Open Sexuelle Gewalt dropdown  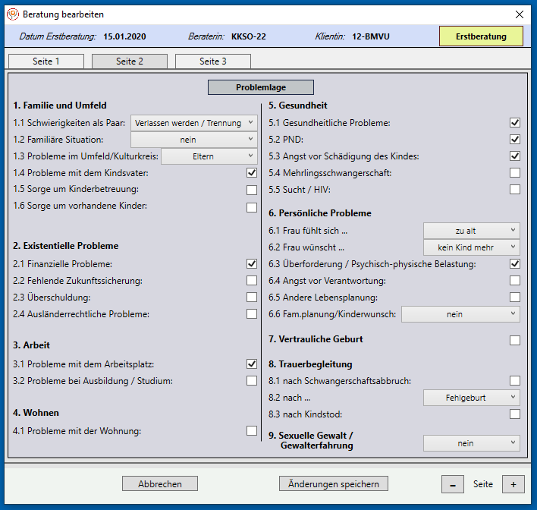point(471,443)
